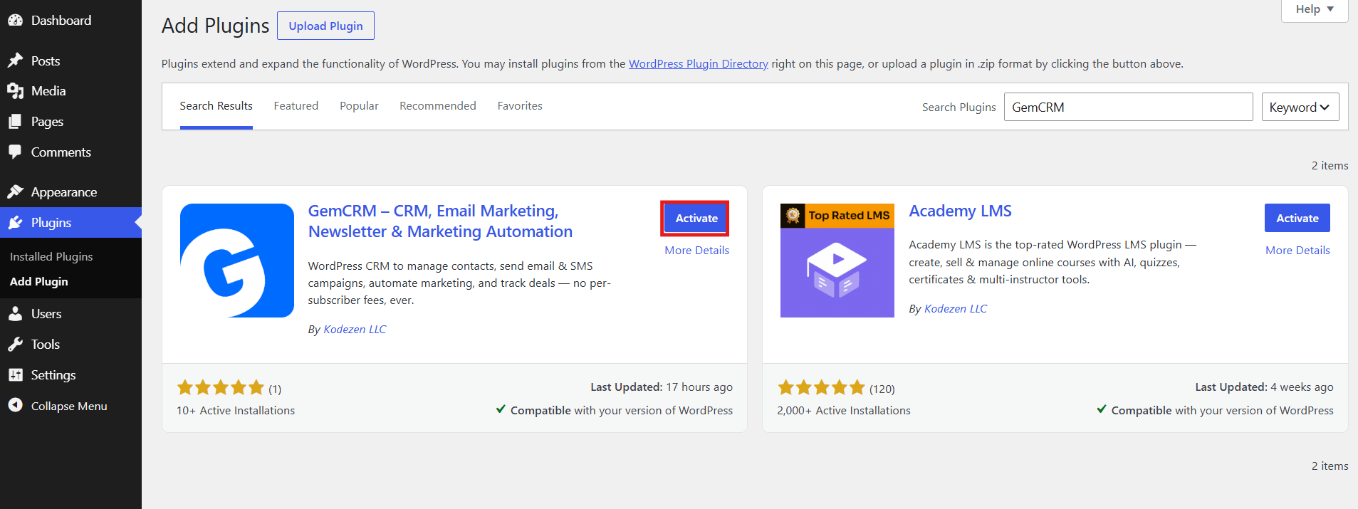Open Kodezen LLC author link under Academy LMS
Image resolution: width=1358 pixels, height=509 pixels.
click(x=956, y=309)
